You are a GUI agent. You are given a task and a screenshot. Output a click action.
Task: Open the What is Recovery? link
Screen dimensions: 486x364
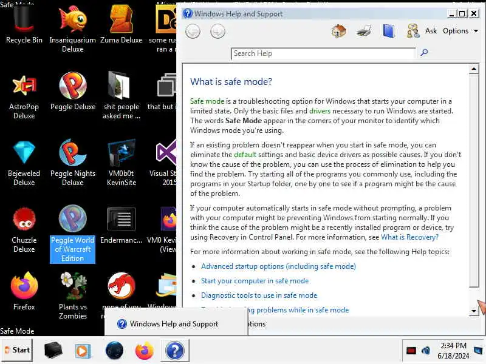[x=409, y=237]
